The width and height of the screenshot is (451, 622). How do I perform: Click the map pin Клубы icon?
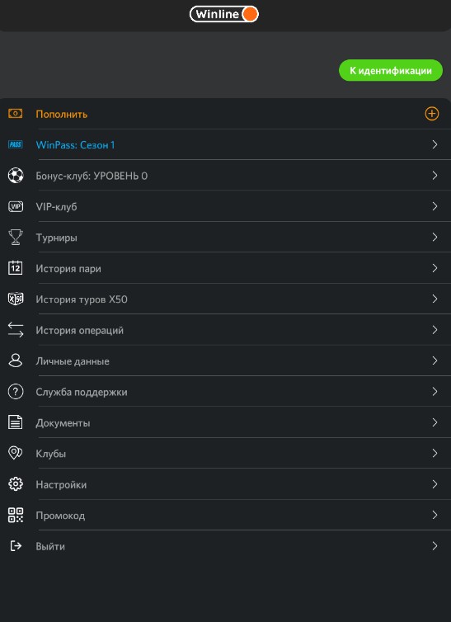click(x=16, y=453)
